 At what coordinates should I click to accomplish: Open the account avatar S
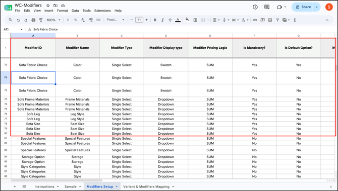click(x=329, y=7)
